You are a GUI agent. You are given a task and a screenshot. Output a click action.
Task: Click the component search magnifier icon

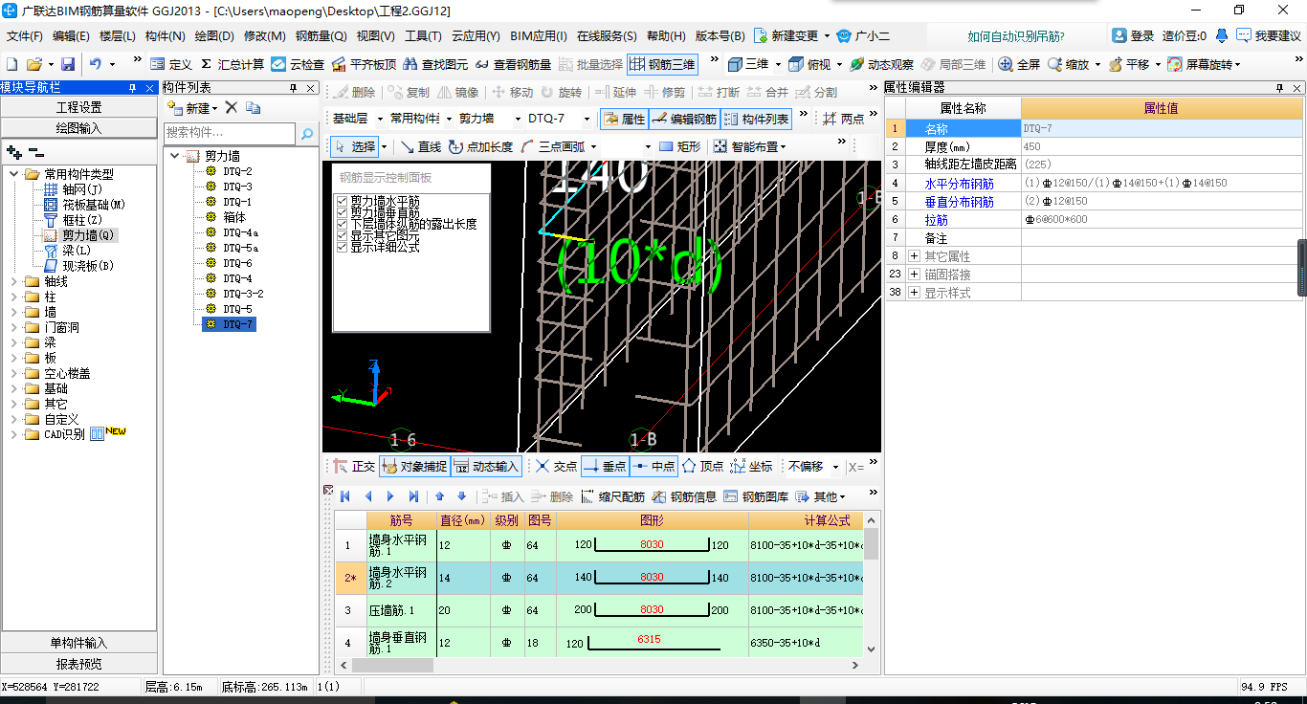click(x=307, y=133)
